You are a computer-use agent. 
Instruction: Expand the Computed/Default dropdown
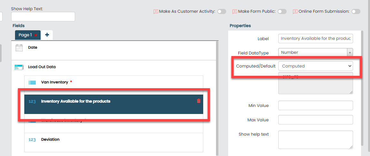315,66
